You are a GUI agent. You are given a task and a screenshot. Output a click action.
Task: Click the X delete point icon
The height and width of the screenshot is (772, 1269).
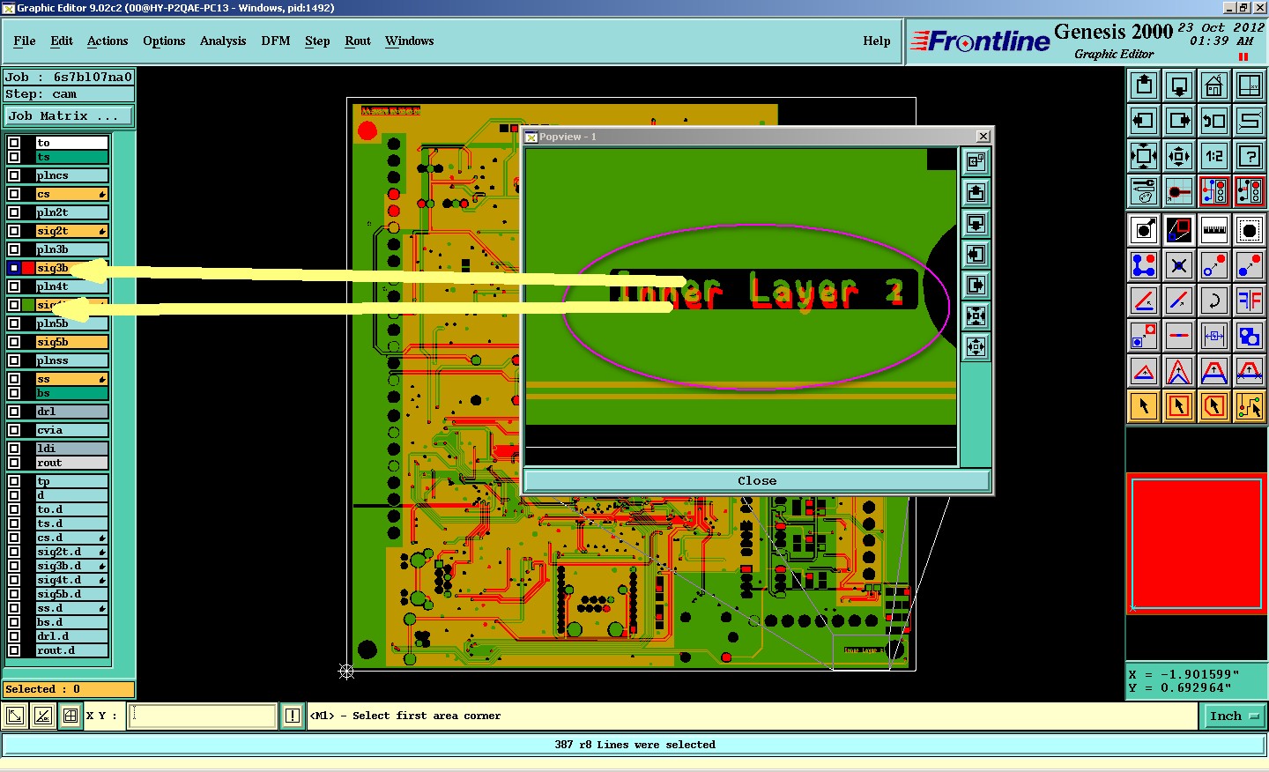click(1179, 265)
